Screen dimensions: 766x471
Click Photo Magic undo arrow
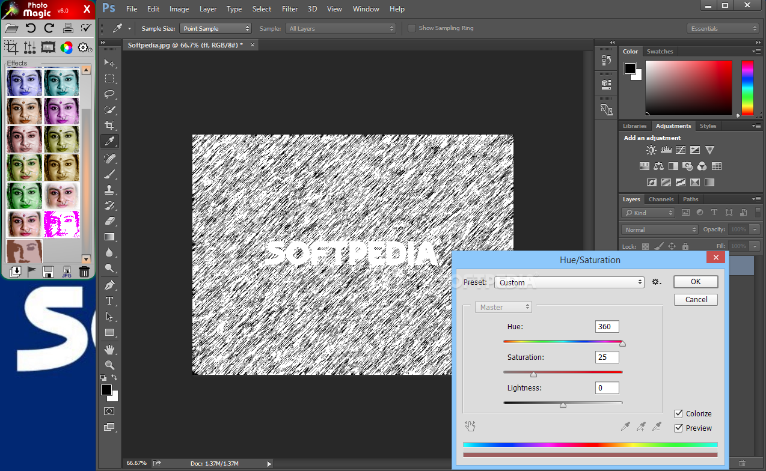[x=31, y=28]
